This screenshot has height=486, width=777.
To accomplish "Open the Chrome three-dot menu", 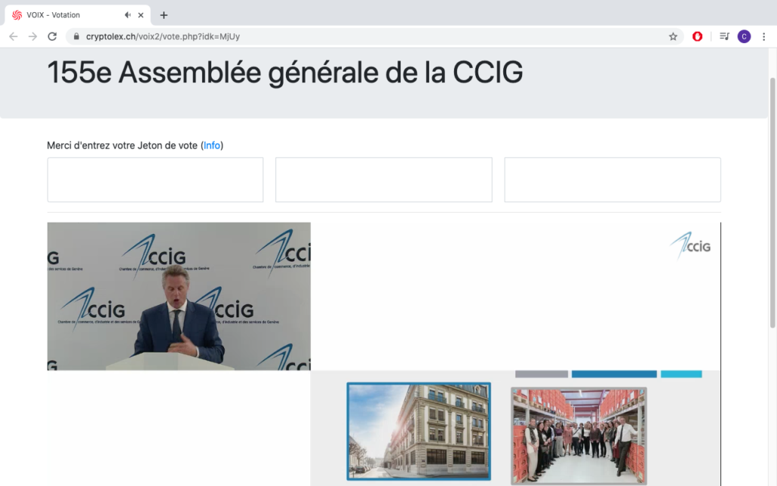I will (763, 36).
